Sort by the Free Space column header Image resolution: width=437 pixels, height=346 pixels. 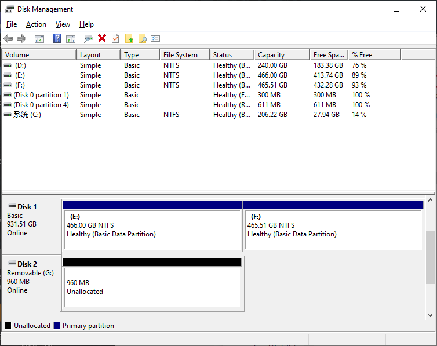(x=329, y=55)
